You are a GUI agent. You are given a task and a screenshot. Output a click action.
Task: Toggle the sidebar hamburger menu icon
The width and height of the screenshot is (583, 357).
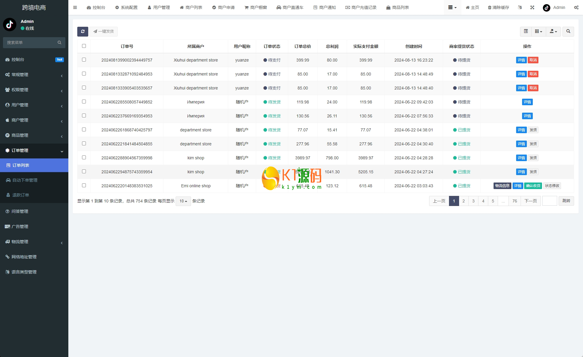pos(75,7)
